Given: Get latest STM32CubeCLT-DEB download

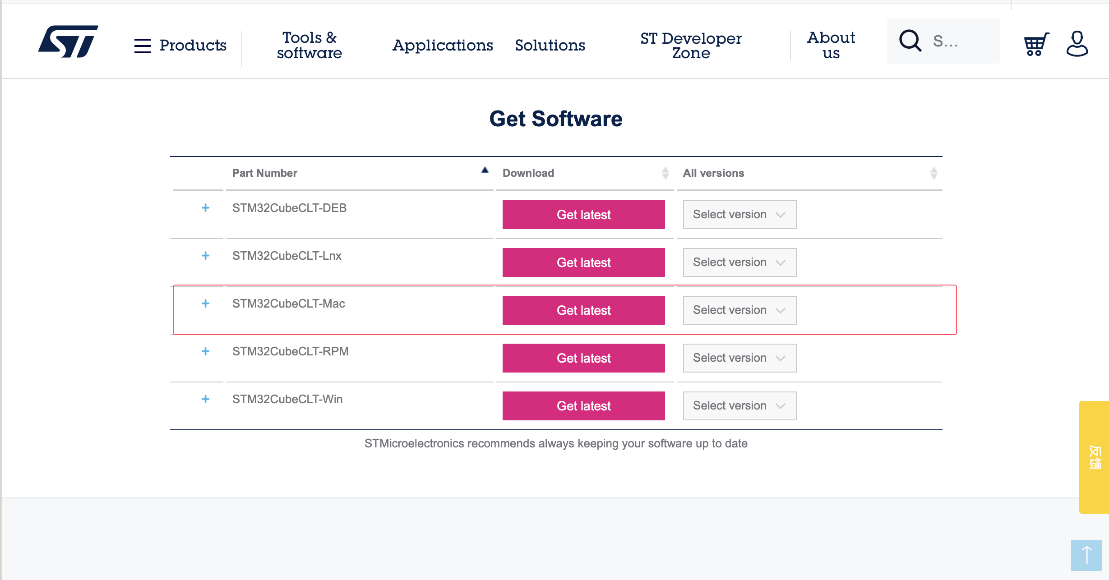Looking at the screenshot, I should 584,215.
